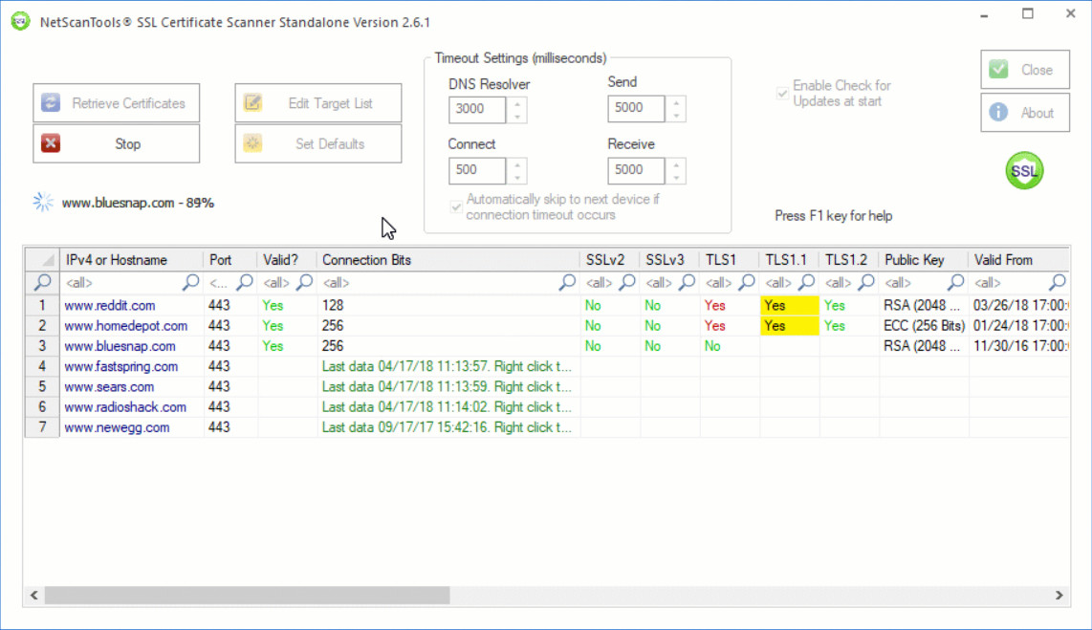Screen dimensions: 1092x630
Task: Sort by Port column header
Action: pos(230,260)
